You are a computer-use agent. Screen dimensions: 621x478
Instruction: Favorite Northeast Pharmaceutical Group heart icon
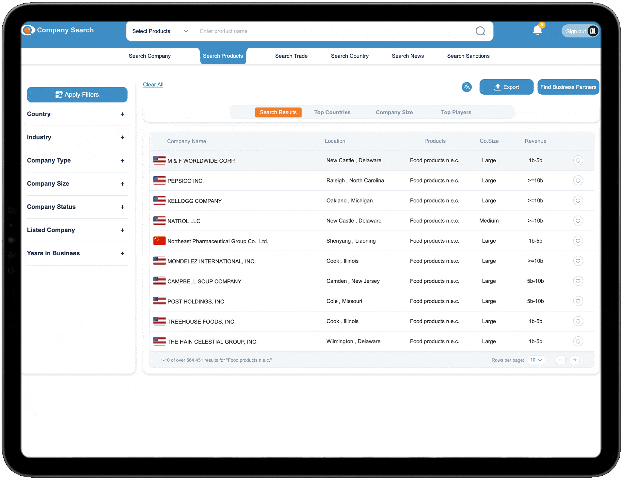(578, 241)
